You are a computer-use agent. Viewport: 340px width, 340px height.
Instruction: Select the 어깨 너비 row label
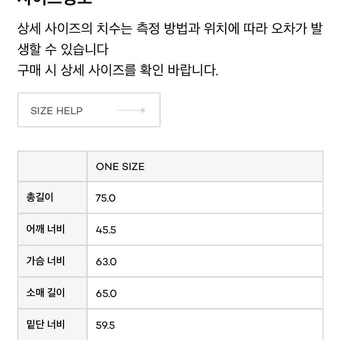click(x=46, y=229)
